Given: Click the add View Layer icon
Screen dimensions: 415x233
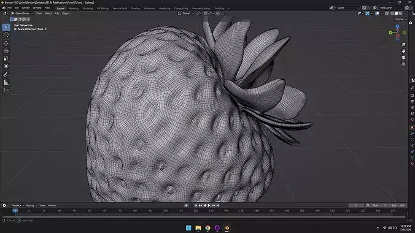Looking at the screenshot, I should point(407,8).
